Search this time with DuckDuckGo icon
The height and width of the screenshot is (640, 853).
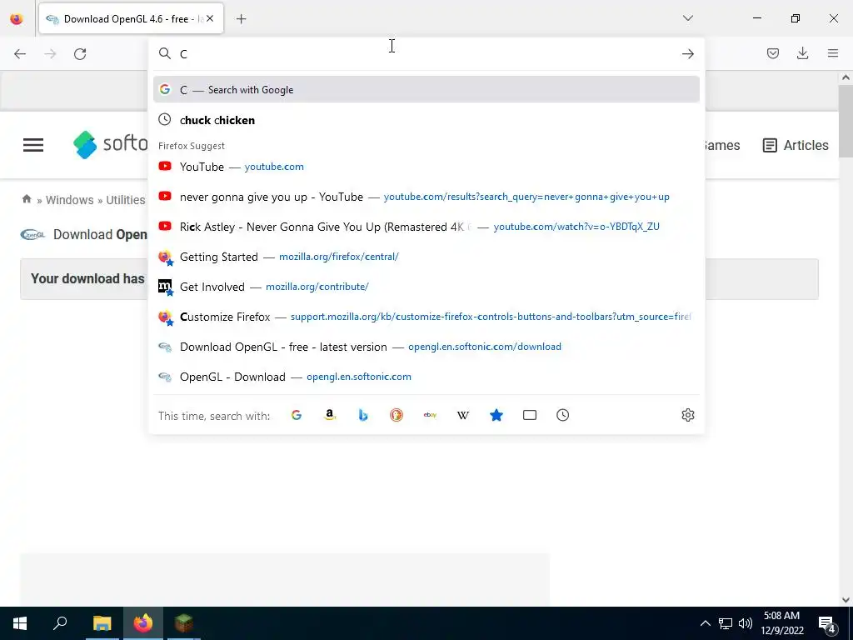pyautogui.click(x=397, y=415)
